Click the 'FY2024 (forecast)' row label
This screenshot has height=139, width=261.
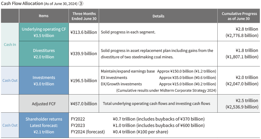point(88,132)
